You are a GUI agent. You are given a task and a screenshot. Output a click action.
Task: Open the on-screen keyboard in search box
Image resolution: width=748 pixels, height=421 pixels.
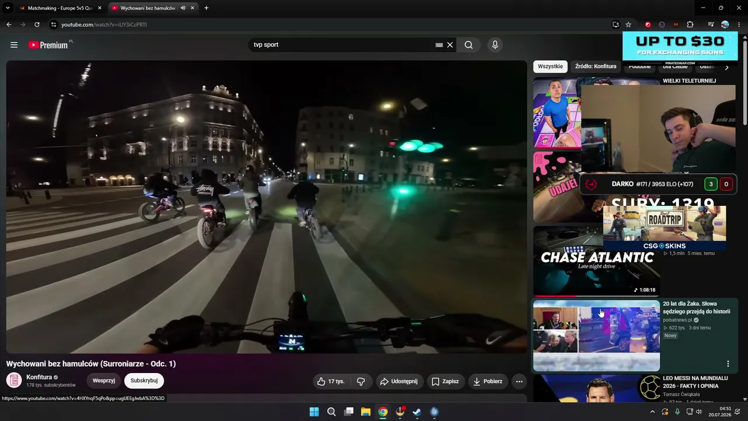(439, 45)
